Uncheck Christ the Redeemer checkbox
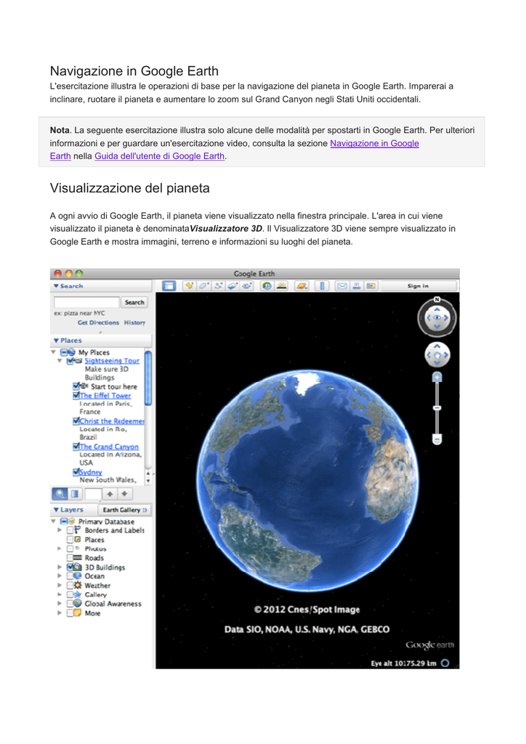The width and height of the screenshot is (526, 744). coord(76,421)
